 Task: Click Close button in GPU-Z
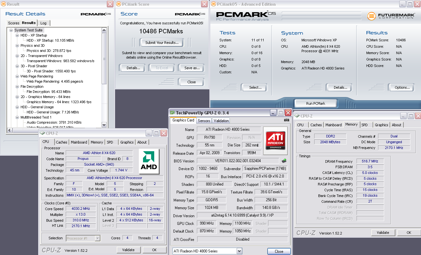click(x=279, y=251)
